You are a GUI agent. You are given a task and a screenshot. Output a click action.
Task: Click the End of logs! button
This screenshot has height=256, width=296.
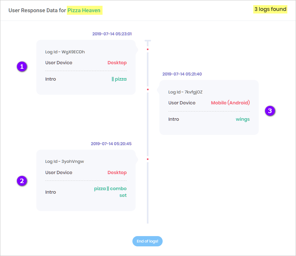148,241
